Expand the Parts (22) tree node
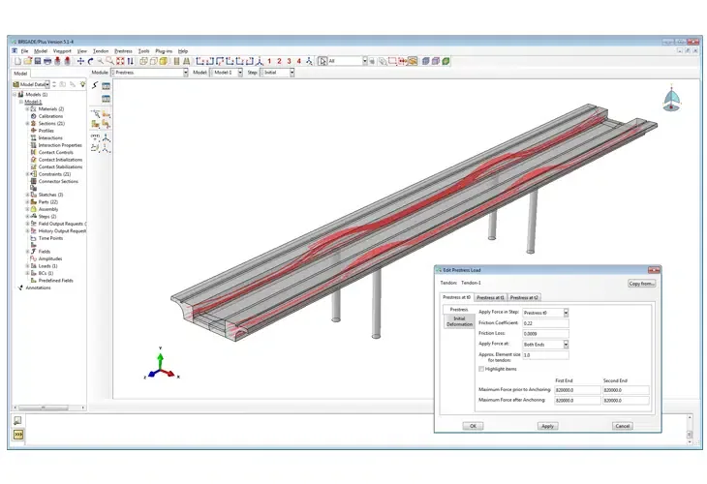This screenshot has width=707, height=484. 27,202
